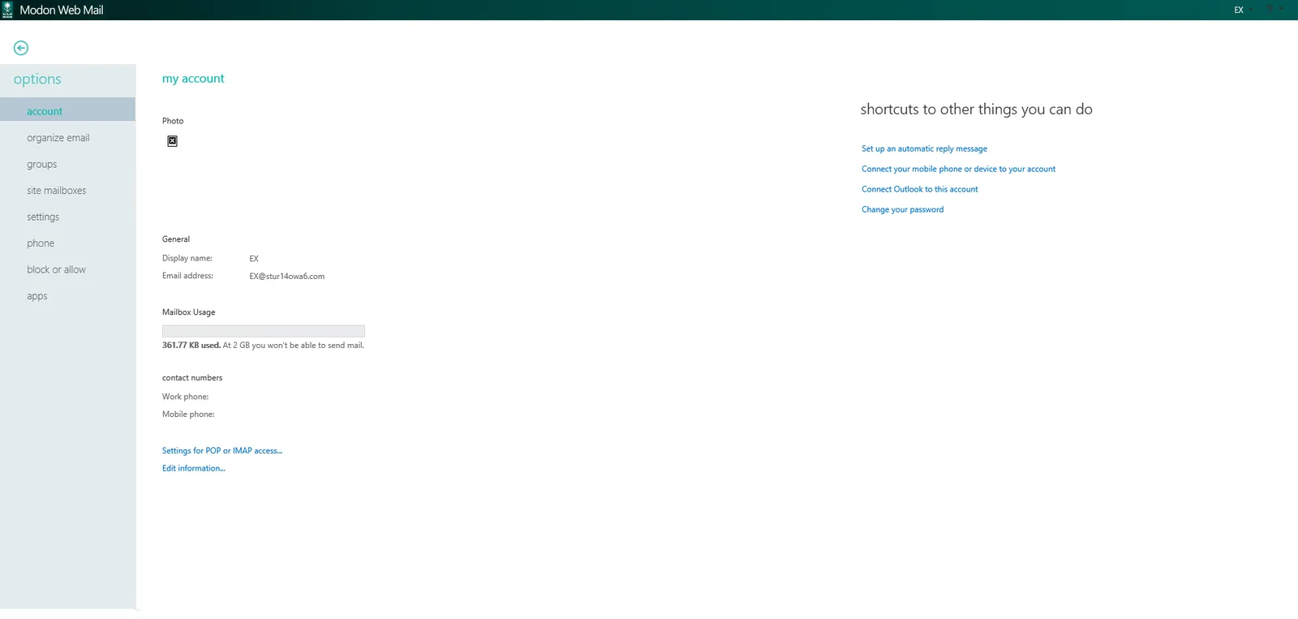Click the Photo label
The height and width of the screenshot is (619, 1298).
[173, 121]
